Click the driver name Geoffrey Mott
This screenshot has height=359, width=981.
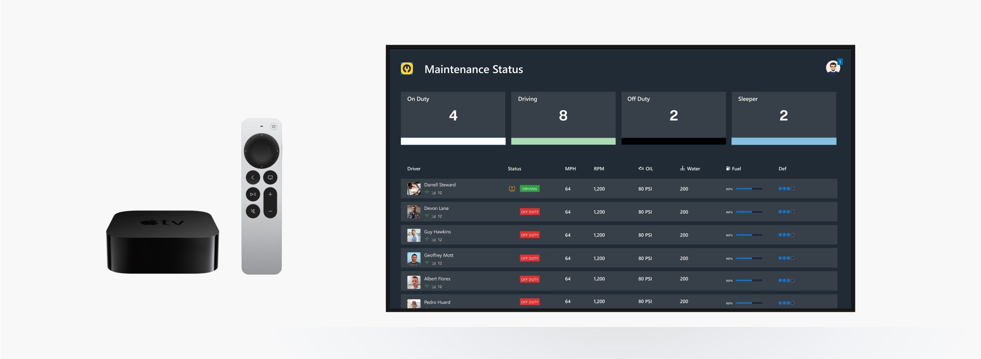coord(439,255)
